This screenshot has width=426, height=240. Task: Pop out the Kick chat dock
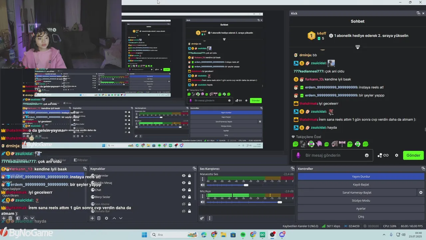click(418, 13)
